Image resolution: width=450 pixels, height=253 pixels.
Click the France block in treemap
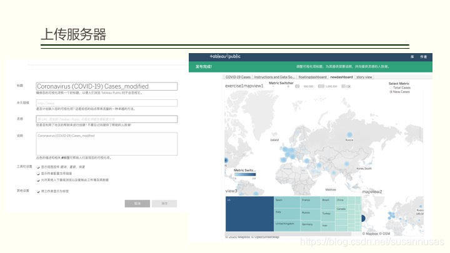(311, 202)
